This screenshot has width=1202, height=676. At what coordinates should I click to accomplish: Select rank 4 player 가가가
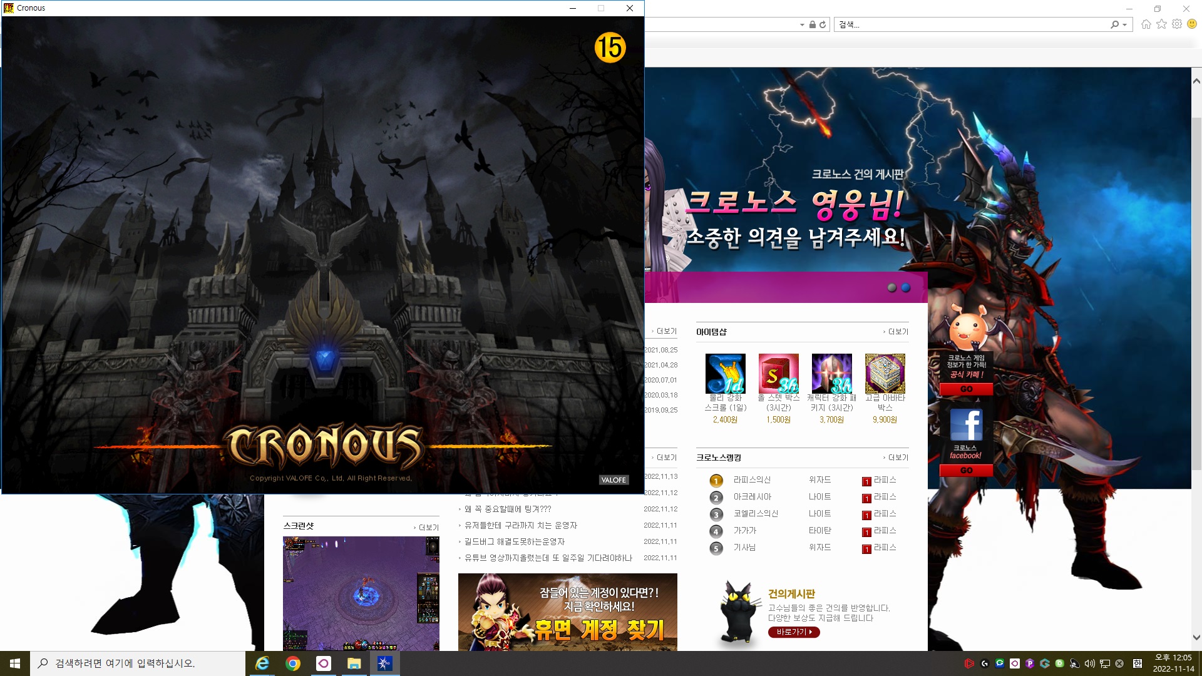pos(744,531)
